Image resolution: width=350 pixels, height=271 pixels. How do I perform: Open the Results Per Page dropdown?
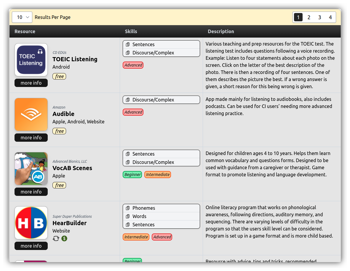[22, 17]
